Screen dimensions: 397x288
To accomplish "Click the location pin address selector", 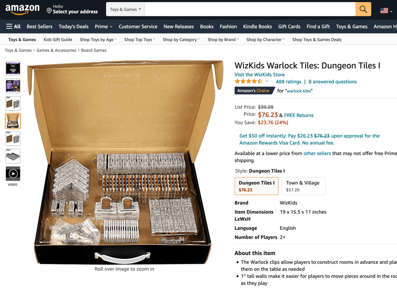I will (x=72, y=9).
